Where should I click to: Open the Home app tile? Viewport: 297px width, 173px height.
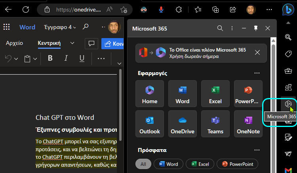150,94
